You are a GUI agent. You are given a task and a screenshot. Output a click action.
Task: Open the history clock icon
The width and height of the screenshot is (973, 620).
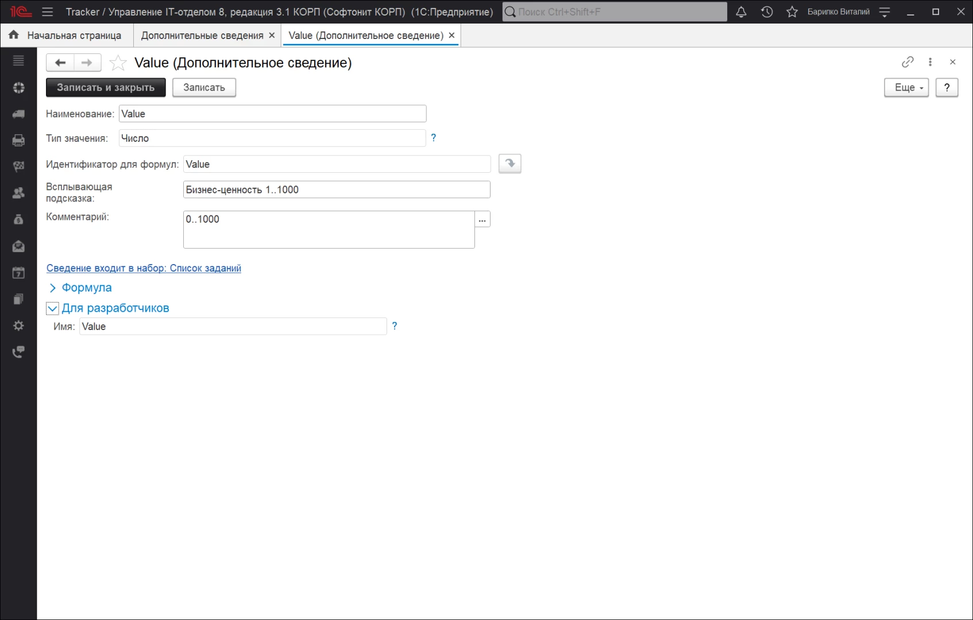pyautogui.click(x=767, y=12)
